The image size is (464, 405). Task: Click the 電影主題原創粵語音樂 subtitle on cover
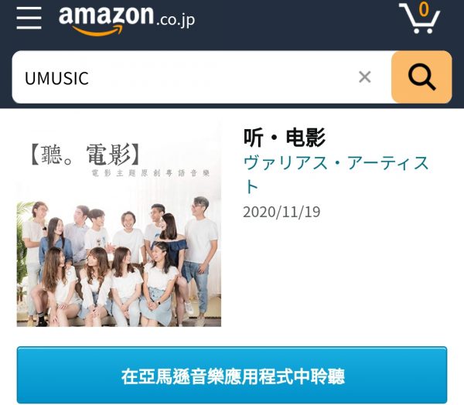coord(151,173)
